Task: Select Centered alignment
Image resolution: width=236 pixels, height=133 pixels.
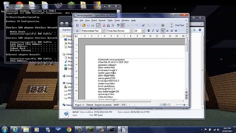Action: click(x=167, y=31)
